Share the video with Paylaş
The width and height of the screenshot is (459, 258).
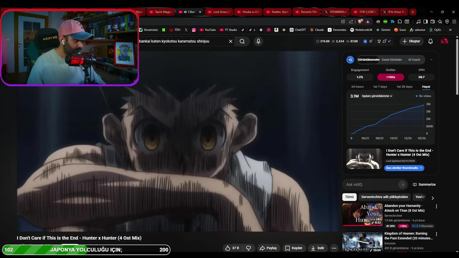click(x=268, y=248)
